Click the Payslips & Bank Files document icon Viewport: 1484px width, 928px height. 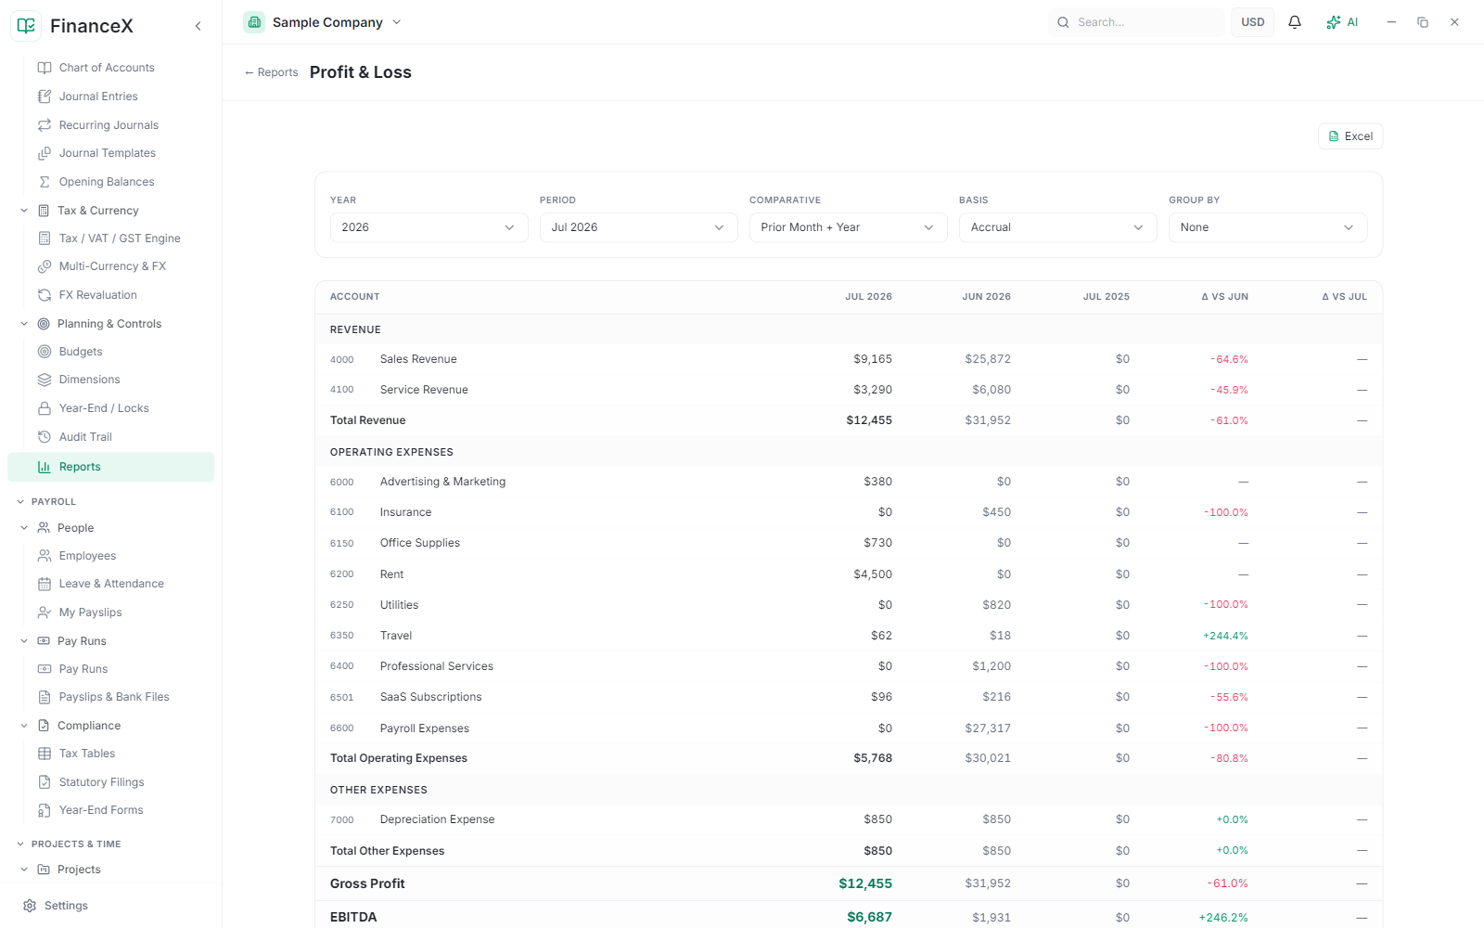(45, 697)
